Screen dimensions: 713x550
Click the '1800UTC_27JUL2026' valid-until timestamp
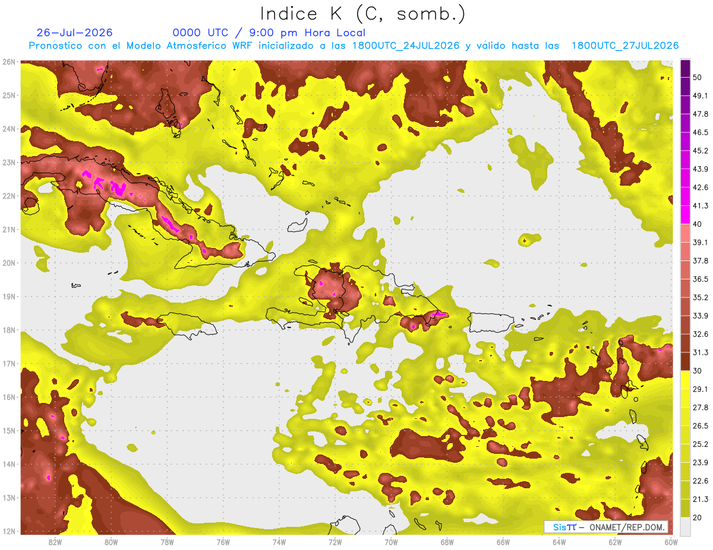[x=625, y=46]
